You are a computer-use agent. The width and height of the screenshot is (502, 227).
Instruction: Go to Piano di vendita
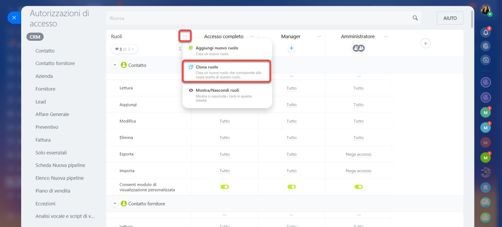point(53,191)
